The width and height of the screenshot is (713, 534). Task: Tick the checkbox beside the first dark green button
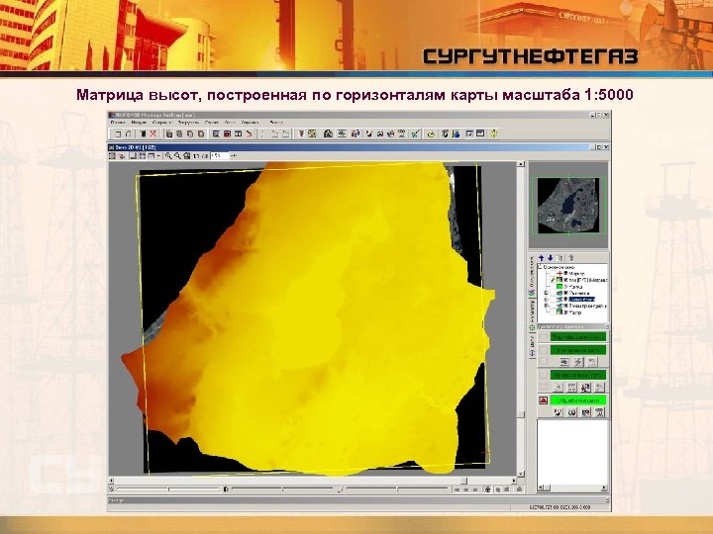544,337
